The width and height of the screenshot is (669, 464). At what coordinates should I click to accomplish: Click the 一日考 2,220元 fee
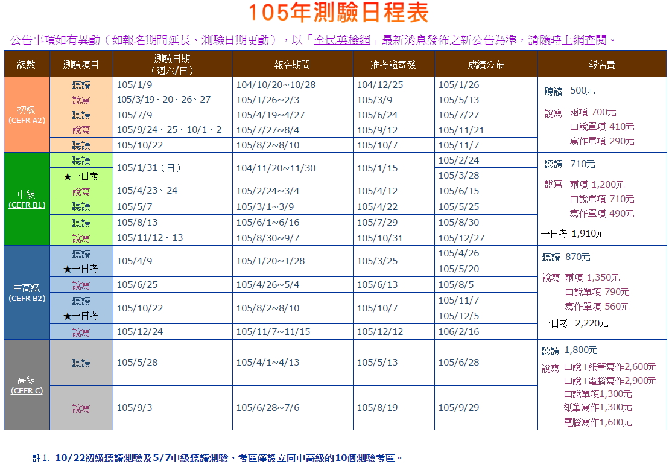pos(575,323)
